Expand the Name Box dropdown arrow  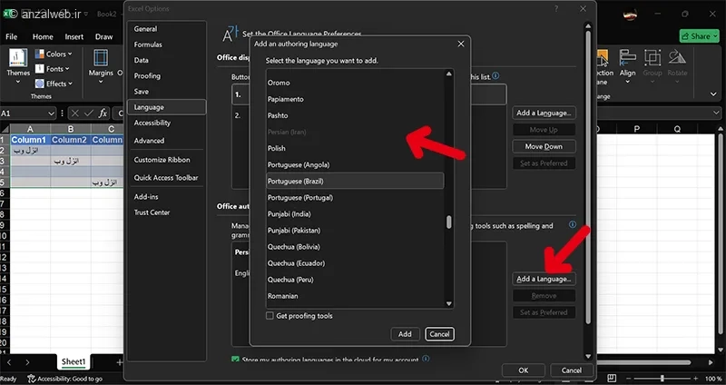pos(51,114)
